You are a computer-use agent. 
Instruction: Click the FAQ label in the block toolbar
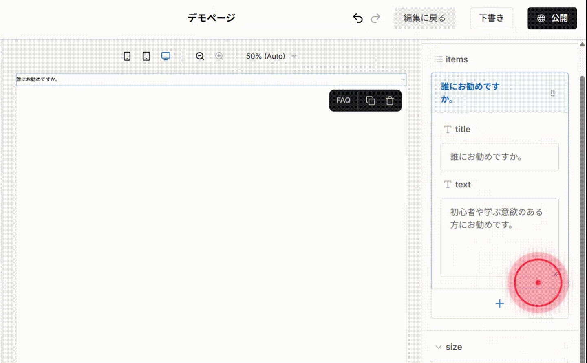pyautogui.click(x=343, y=100)
